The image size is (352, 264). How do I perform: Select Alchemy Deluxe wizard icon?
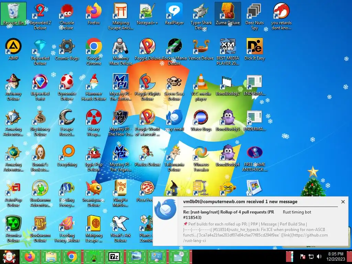(x=13, y=87)
